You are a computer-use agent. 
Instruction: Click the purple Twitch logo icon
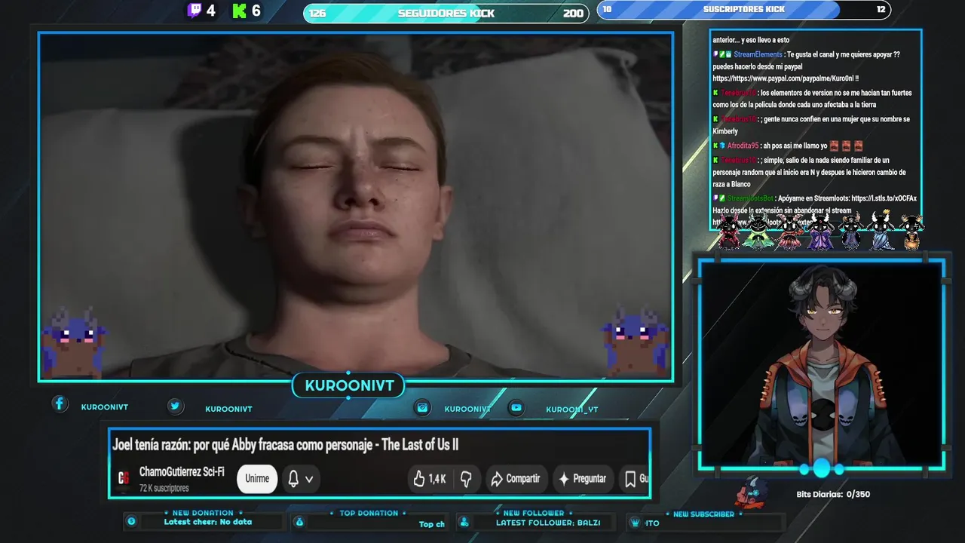[x=194, y=11]
